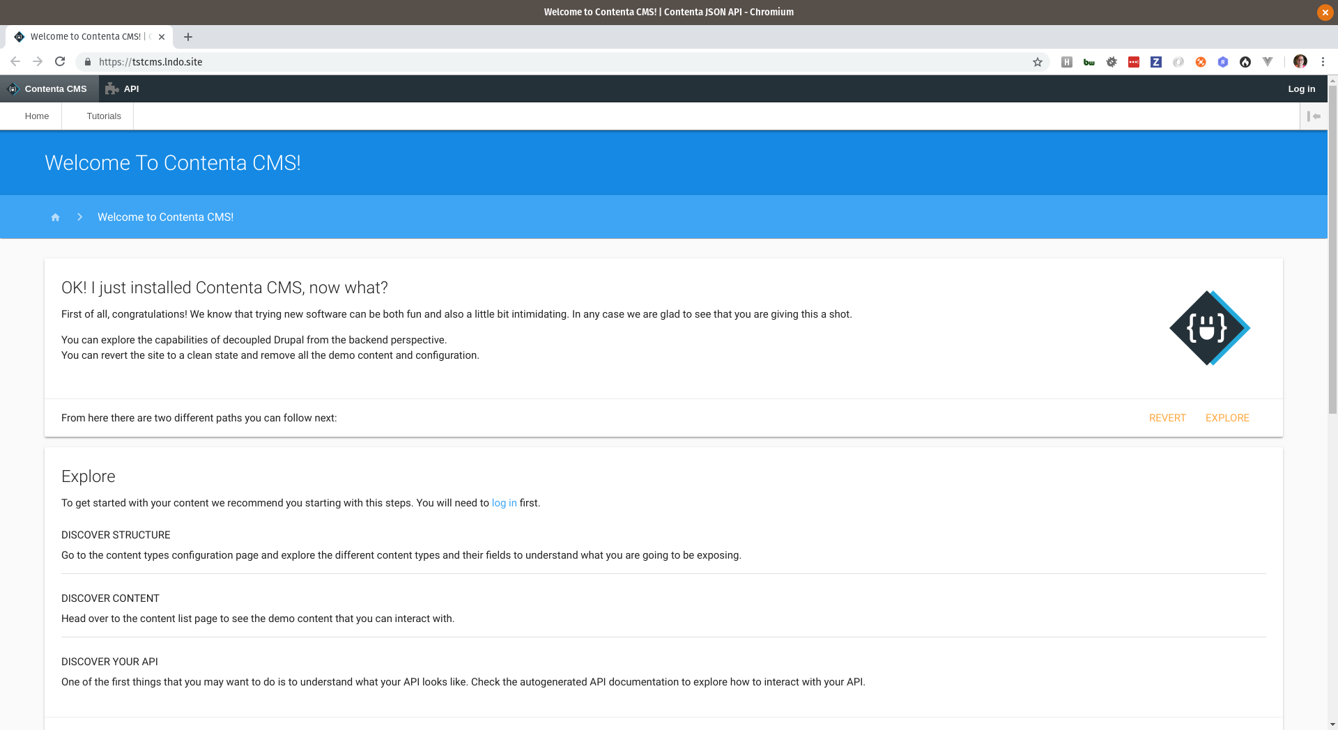Open the Home menu item
The width and height of the screenshot is (1338, 730).
pos(37,116)
